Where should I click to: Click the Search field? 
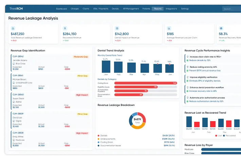pos(231,9)
